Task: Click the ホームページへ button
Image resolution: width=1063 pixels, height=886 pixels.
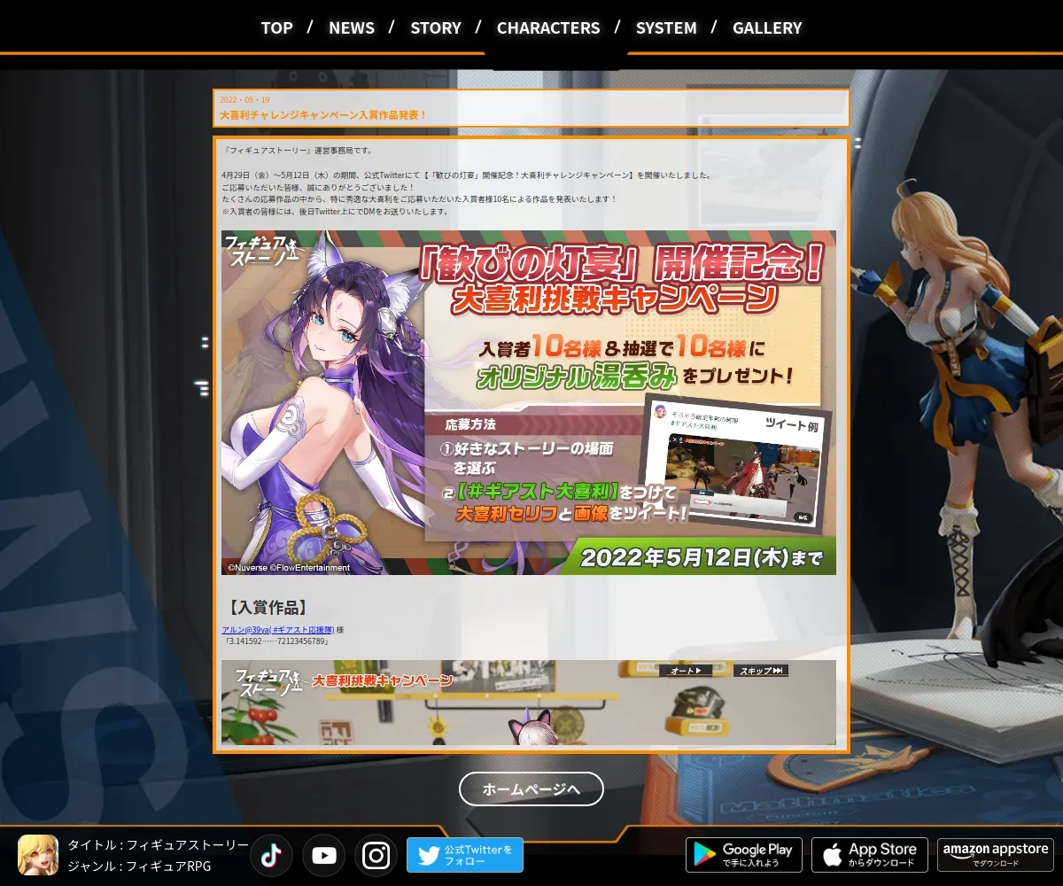Action: [531, 789]
